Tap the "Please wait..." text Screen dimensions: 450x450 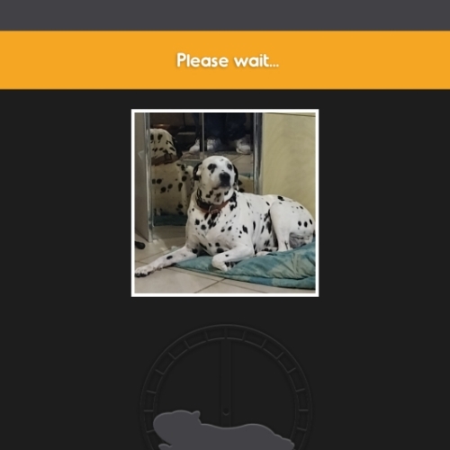[x=228, y=60]
